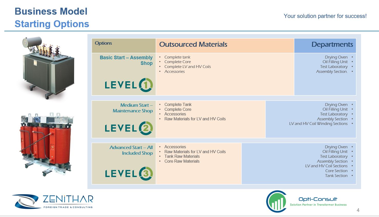The height and width of the screenshot is (217, 379).
Task: Select the Options header cell
Action: point(124,45)
